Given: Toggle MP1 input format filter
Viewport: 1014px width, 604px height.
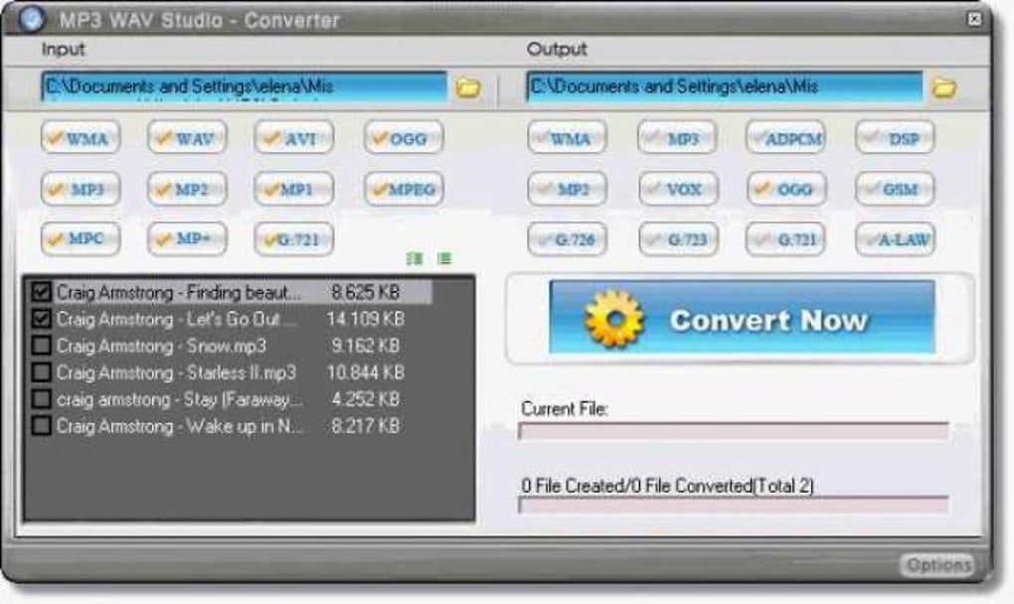Looking at the screenshot, I should click(x=294, y=189).
